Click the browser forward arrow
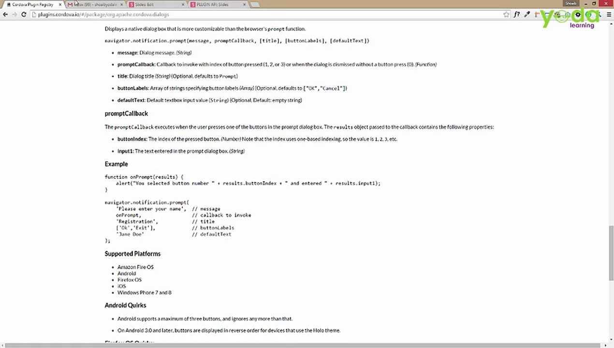614x348 pixels. coord(15,14)
